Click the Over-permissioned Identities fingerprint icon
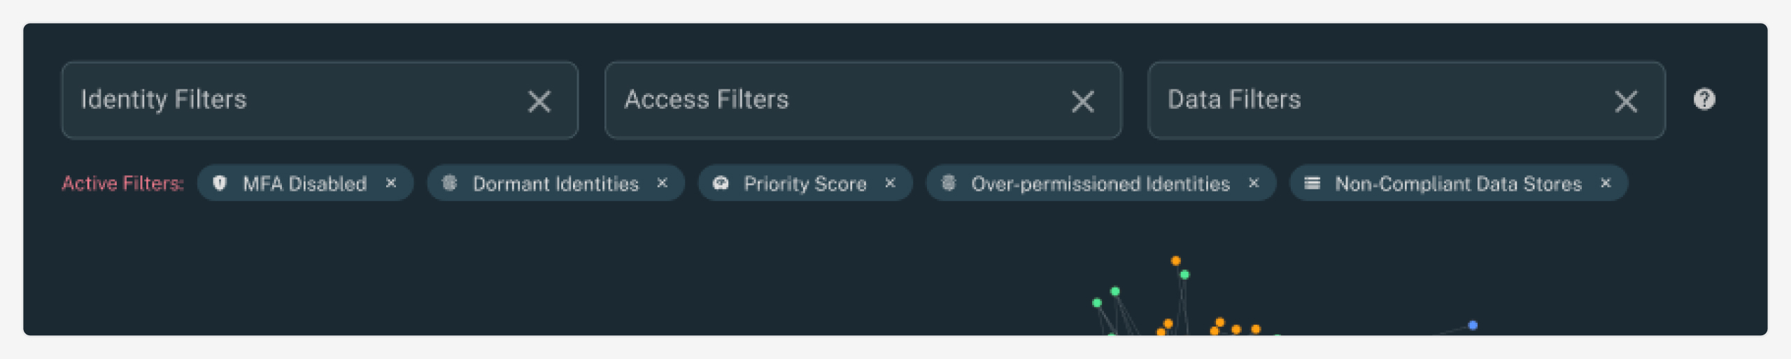Viewport: 1791px width, 359px height. click(x=948, y=183)
